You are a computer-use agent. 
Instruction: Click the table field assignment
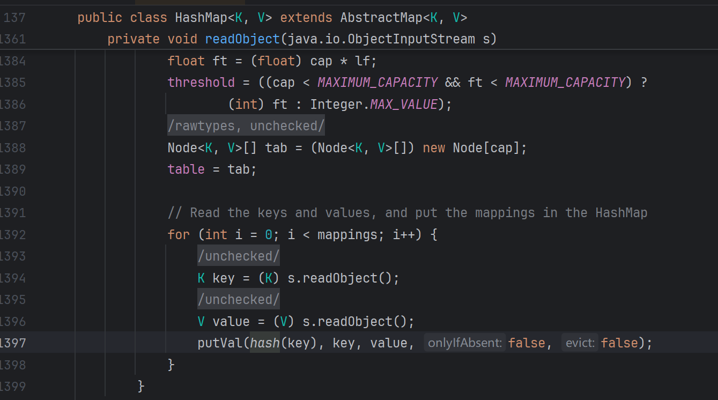click(x=186, y=169)
